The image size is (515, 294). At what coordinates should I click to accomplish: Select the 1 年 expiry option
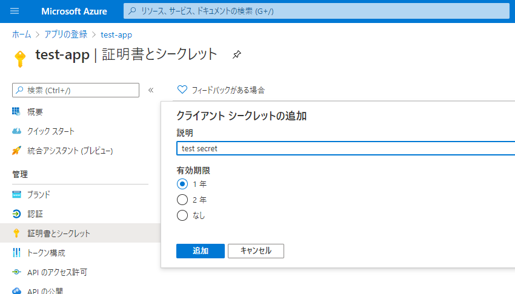pyautogui.click(x=182, y=184)
